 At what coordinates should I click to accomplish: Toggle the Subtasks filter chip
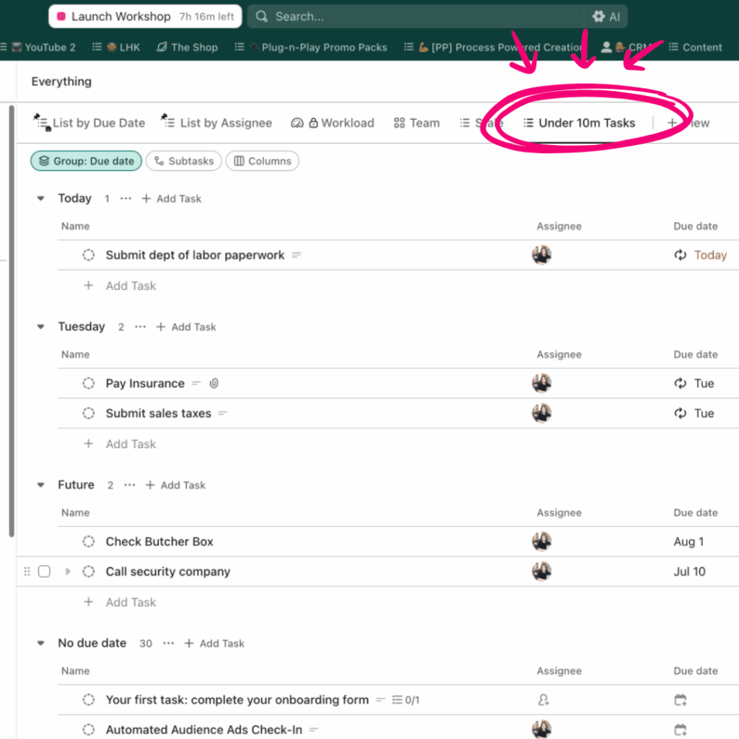point(183,161)
